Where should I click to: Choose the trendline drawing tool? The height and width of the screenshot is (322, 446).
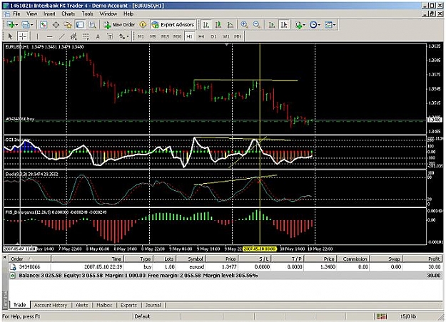pyautogui.click(x=61, y=36)
